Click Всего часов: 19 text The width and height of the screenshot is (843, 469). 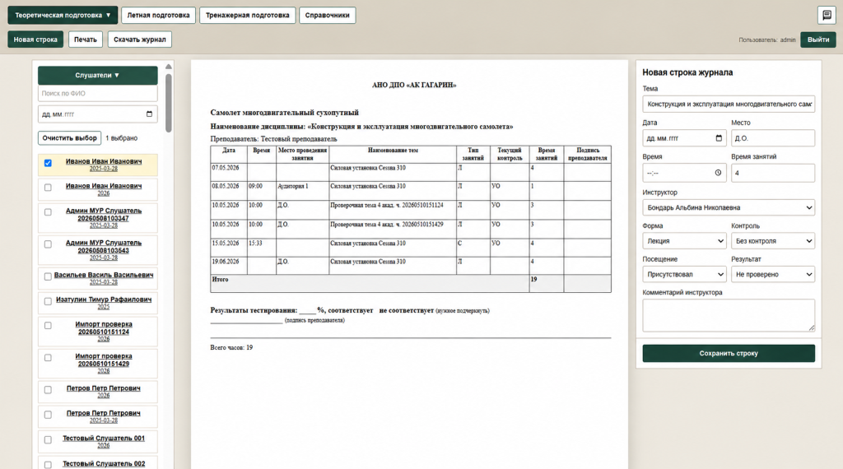(231, 347)
